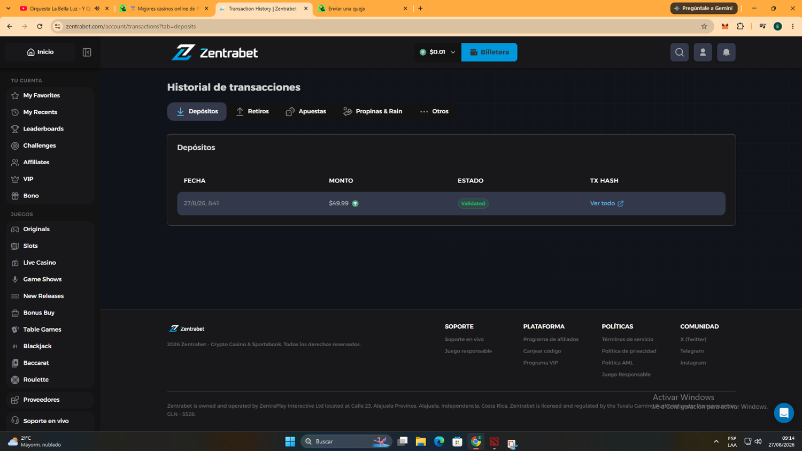The width and height of the screenshot is (802, 451).
Task: Switch to the Depósitos tab
Action: click(197, 111)
